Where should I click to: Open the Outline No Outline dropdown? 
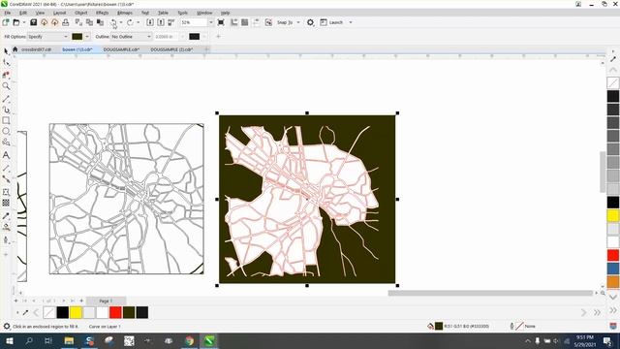coord(131,37)
